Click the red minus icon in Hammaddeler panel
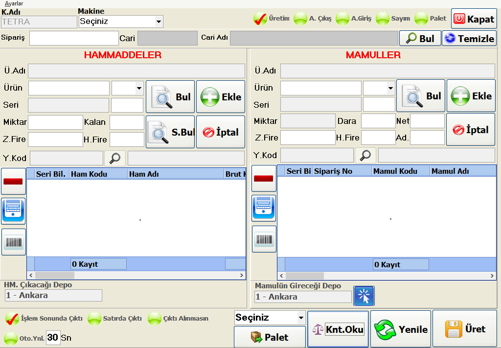Viewport: 501px width, 348px height. [x=13, y=181]
